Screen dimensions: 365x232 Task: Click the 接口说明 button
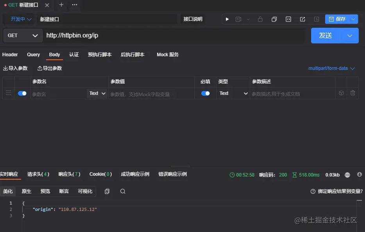pos(193,19)
